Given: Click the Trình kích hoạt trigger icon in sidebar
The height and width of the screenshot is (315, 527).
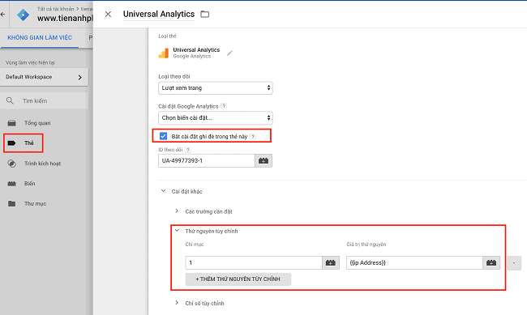Looking at the screenshot, I should [x=12, y=164].
